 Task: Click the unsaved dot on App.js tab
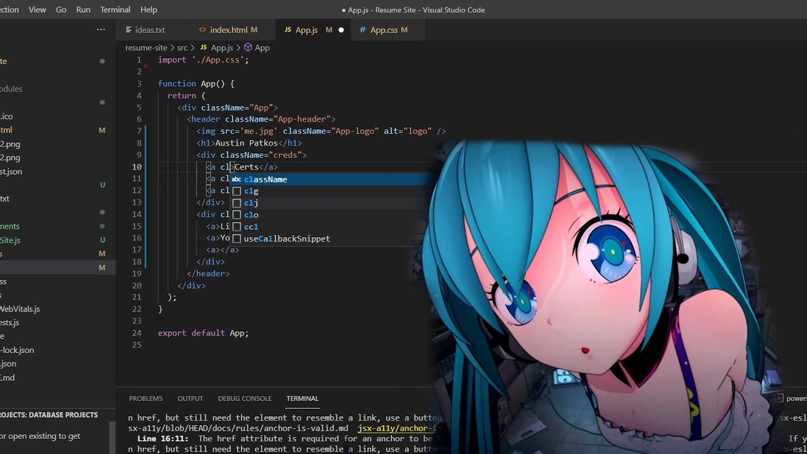[341, 30]
